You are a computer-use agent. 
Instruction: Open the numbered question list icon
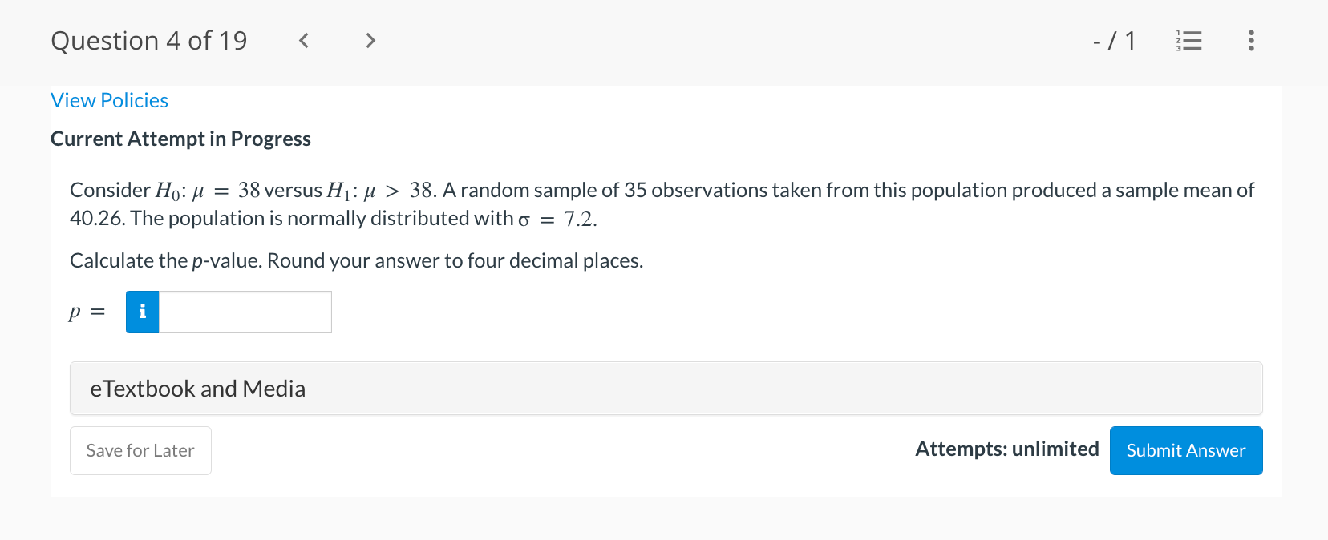[1188, 41]
